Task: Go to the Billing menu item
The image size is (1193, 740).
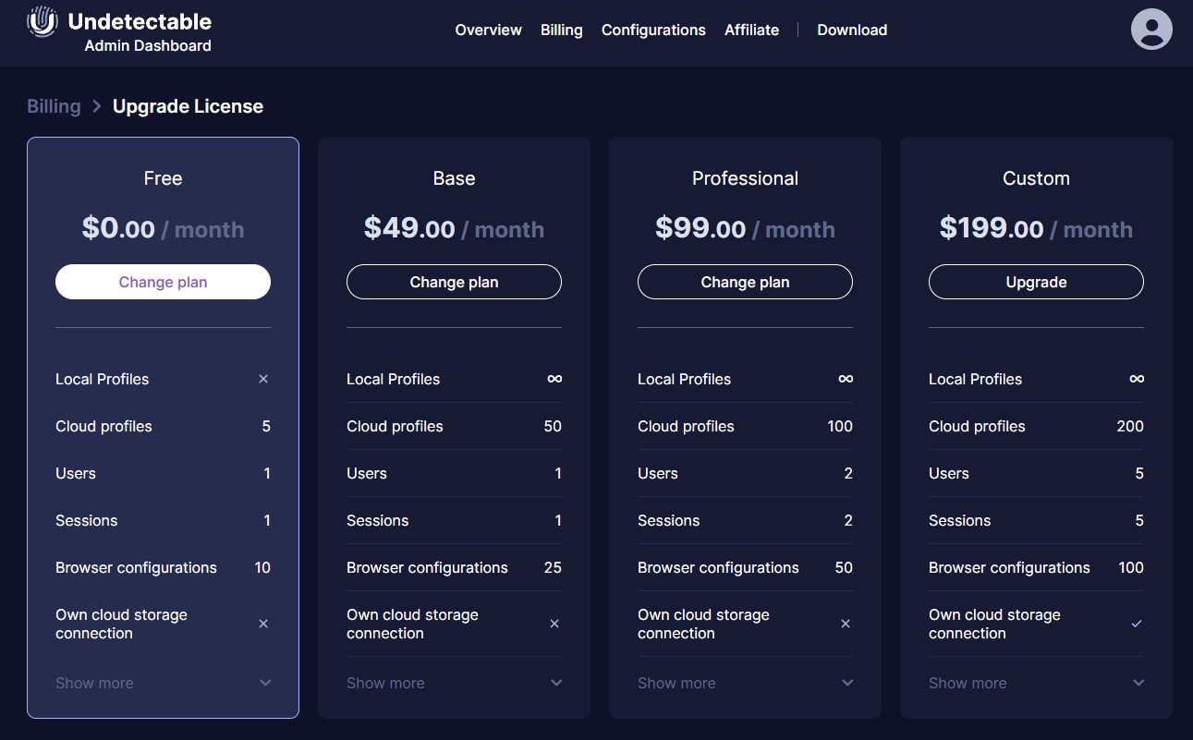Action: pos(562,30)
